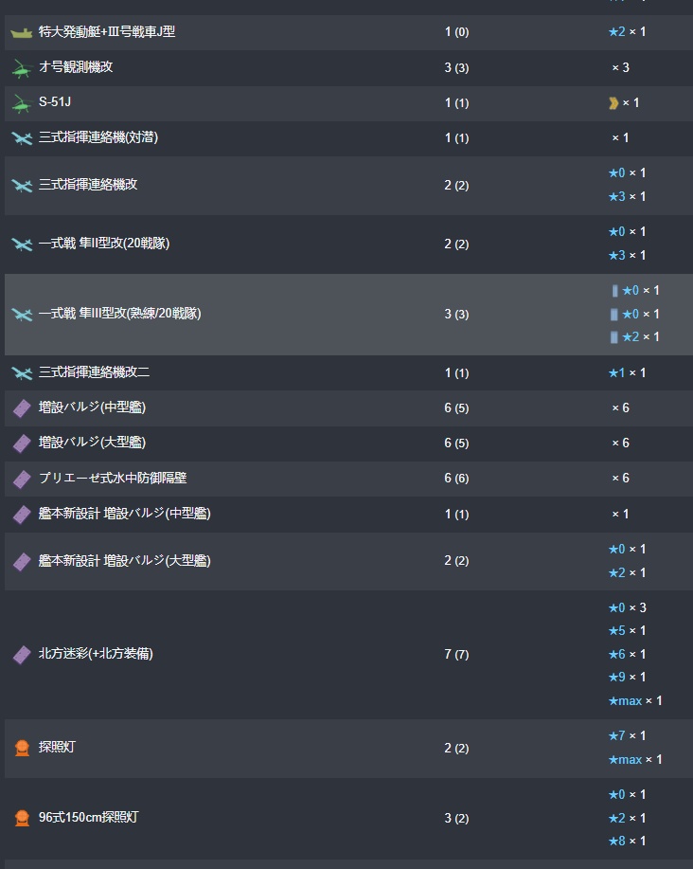
Task: Click the helicopter icon beside S-51J
Action: tap(22, 103)
